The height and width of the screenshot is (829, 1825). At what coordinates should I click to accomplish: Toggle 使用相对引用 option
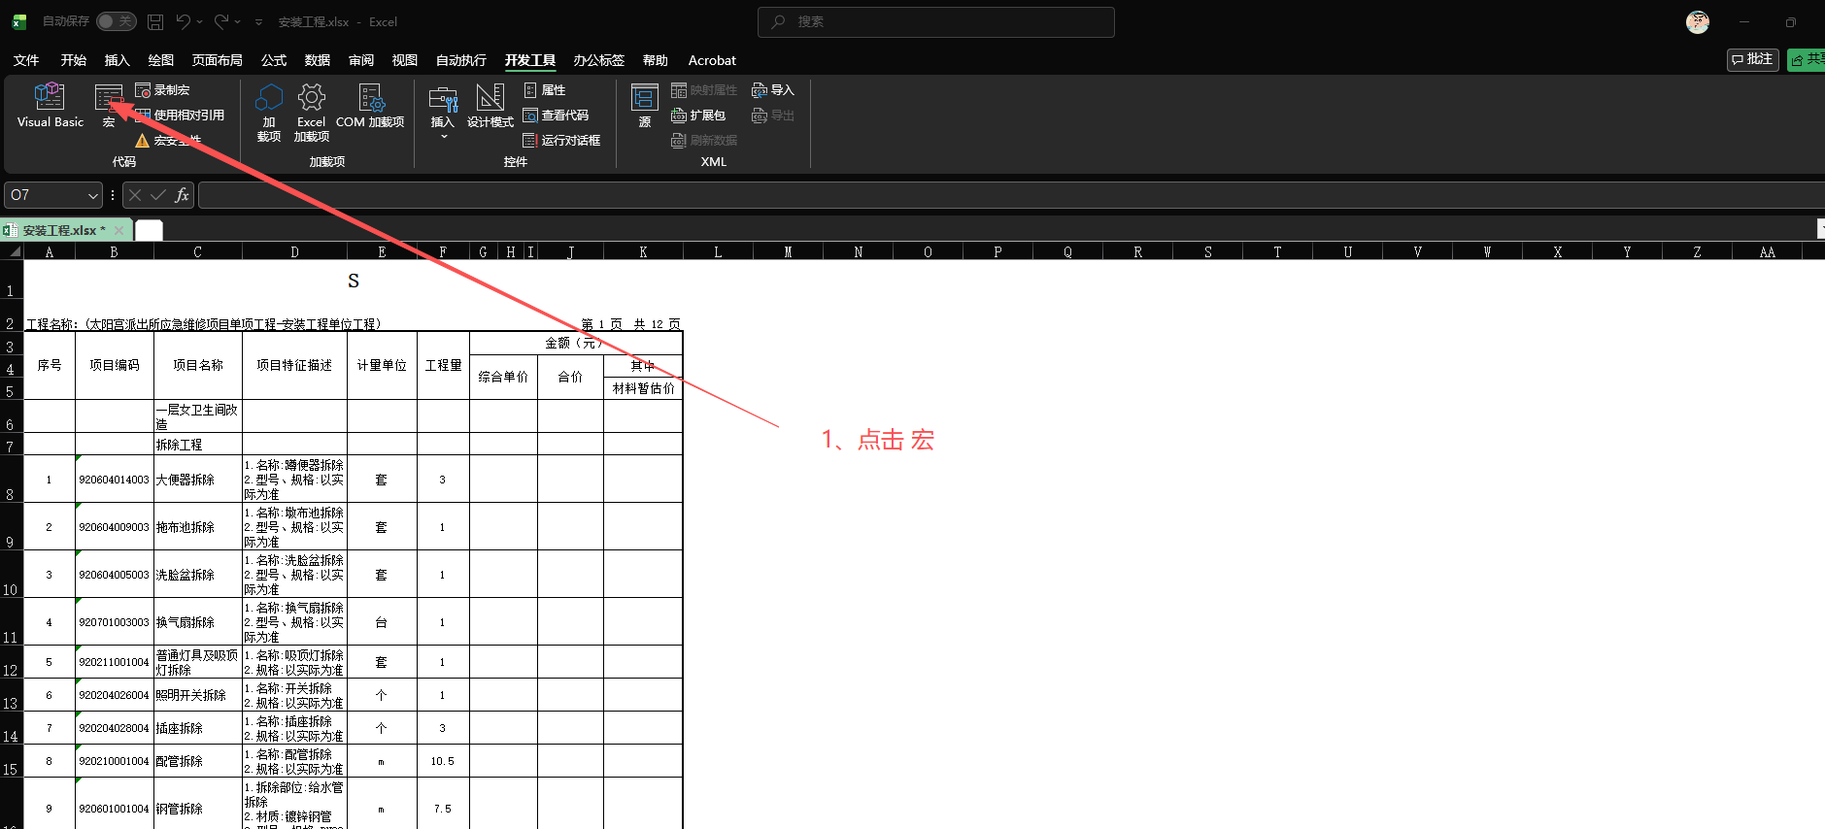tap(181, 116)
